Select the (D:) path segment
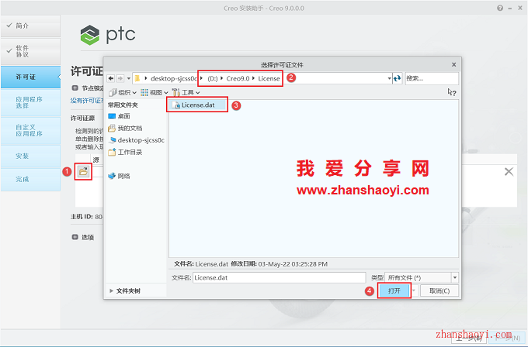 (x=212, y=78)
